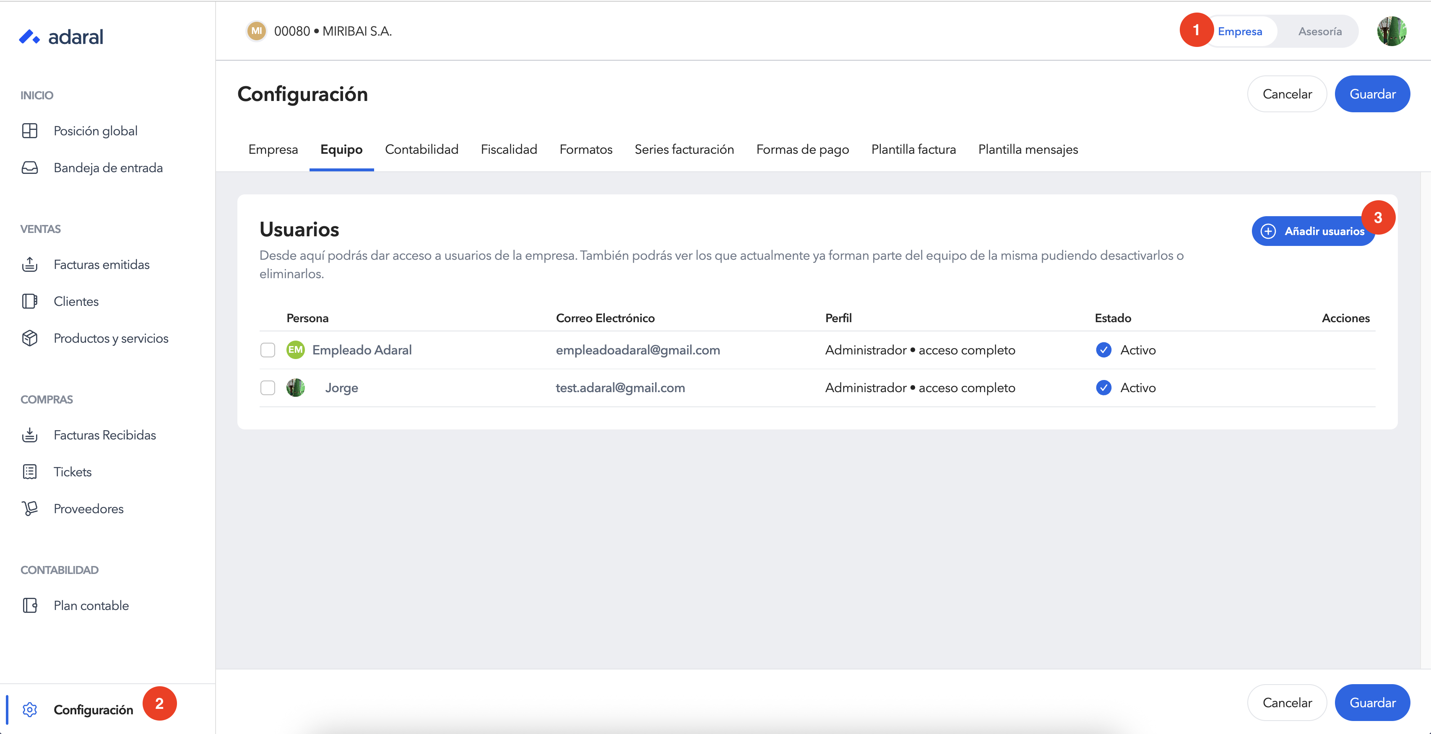The width and height of the screenshot is (1431, 734).
Task: Click Perfil cell for Jorge
Action: pyautogui.click(x=920, y=387)
